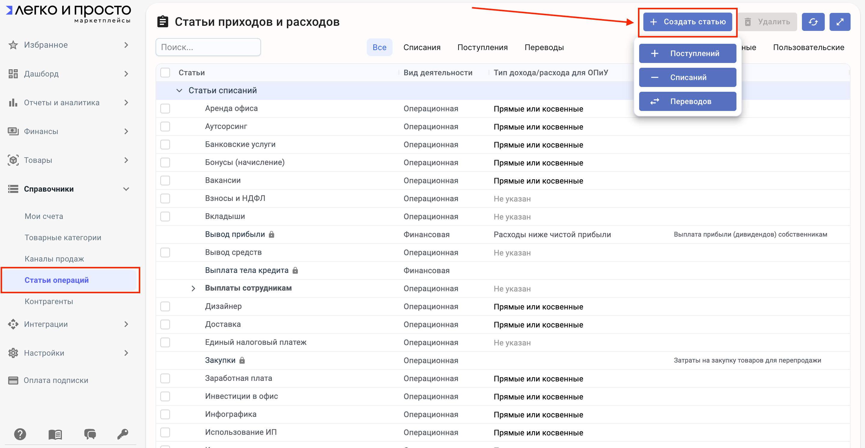
Task: Choose Переводов from the create menu
Action: click(x=687, y=101)
